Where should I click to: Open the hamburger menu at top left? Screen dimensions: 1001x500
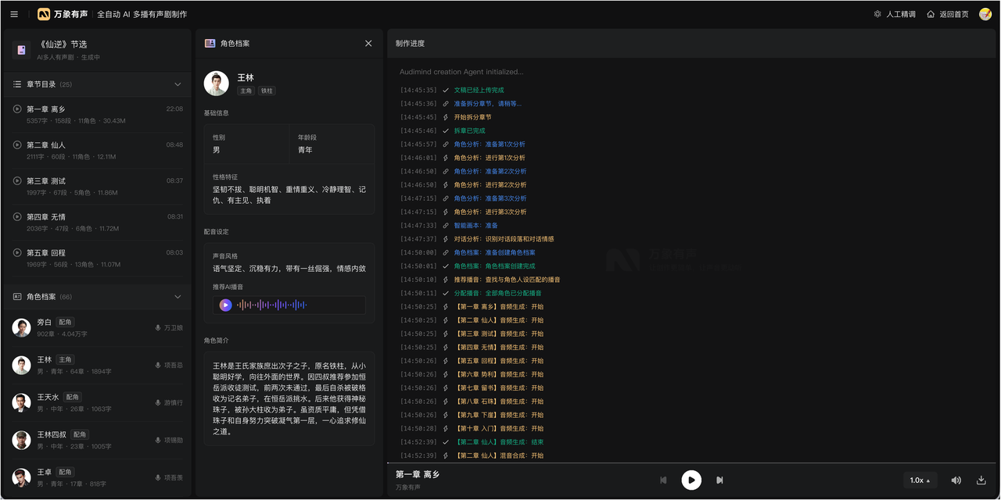tap(14, 14)
